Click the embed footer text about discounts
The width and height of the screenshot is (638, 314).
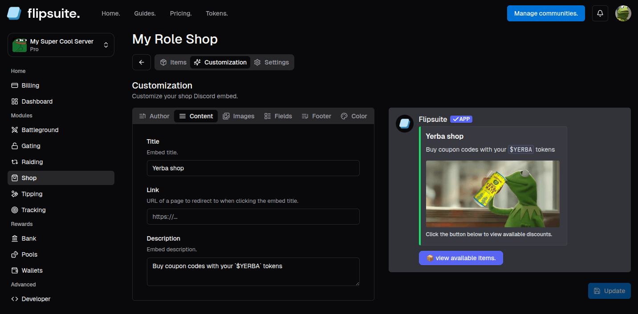coord(489,234)
